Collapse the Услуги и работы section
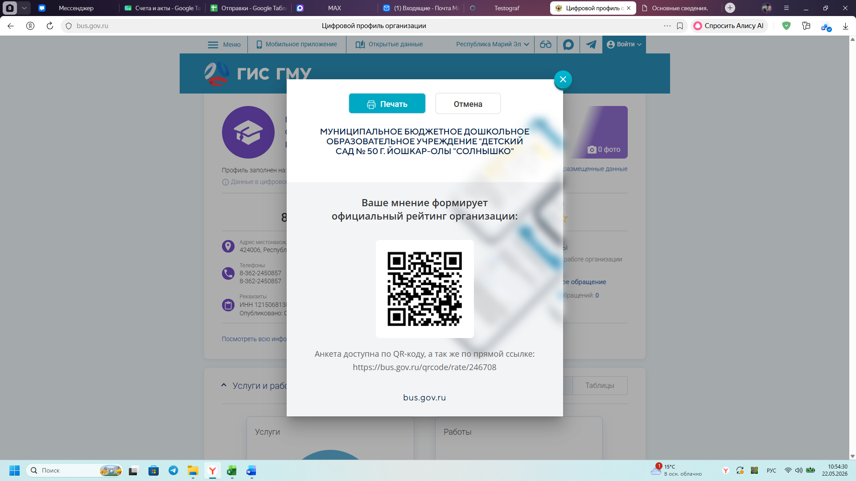856x481 pixels. (224, 385)
